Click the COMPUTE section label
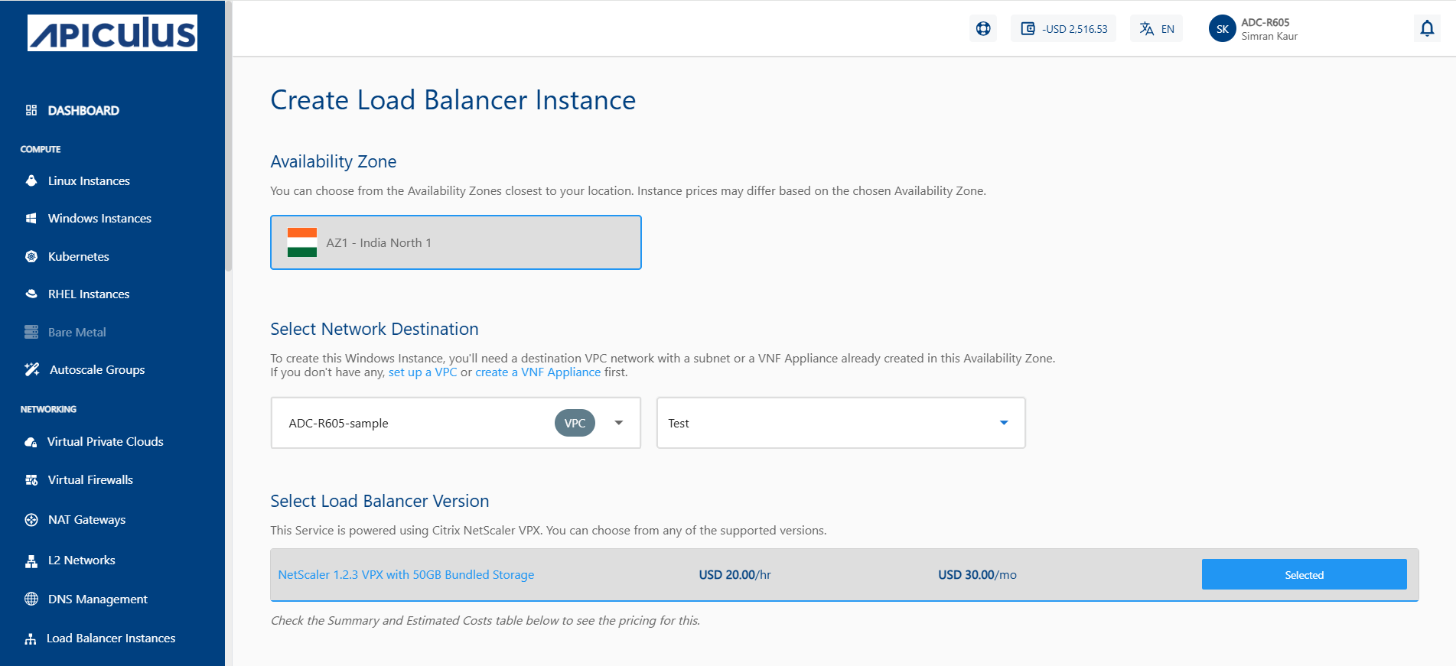The height and width of the screenshot is (666, 1456). (41, 149)
